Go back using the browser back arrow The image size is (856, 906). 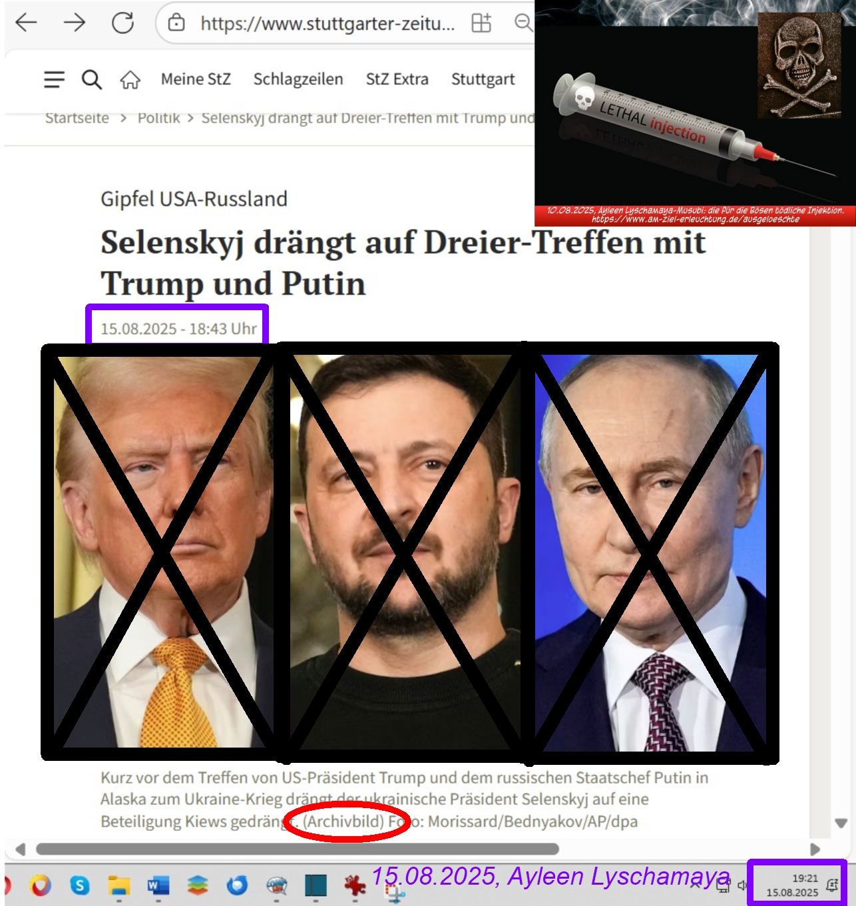26,23
